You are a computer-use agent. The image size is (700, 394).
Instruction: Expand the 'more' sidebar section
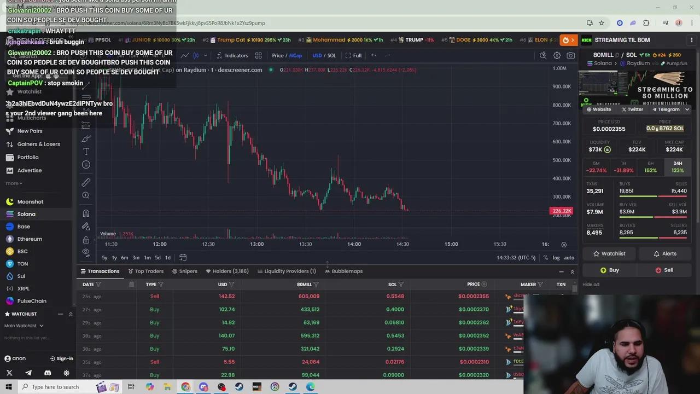(14, 183)
